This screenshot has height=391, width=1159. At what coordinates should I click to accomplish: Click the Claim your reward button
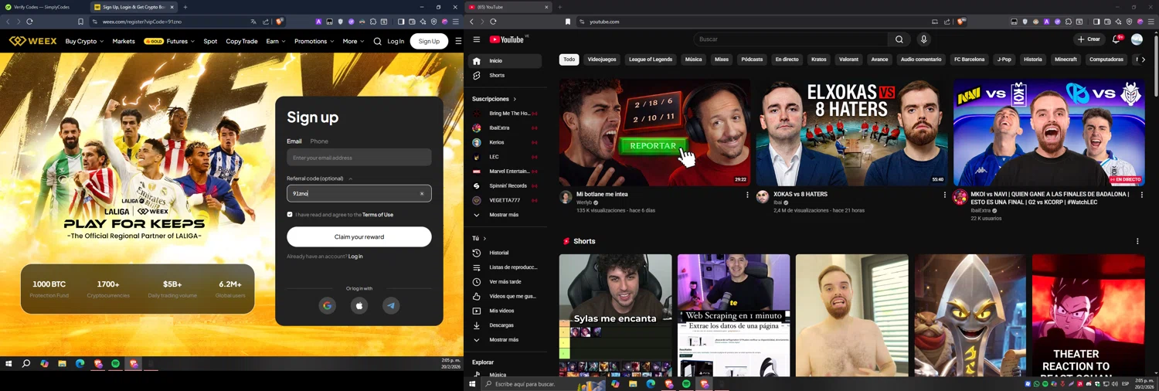pos(359,236)
